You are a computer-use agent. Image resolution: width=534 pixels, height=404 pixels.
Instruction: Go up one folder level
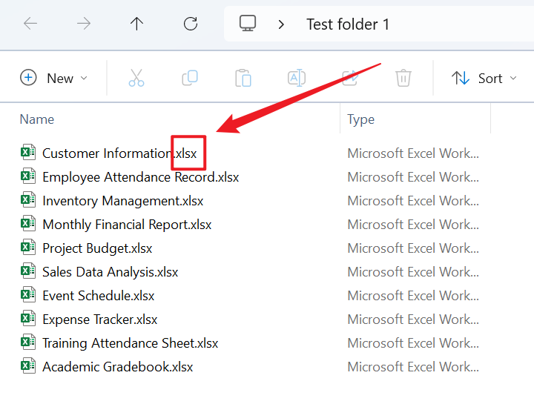[136, 24]
